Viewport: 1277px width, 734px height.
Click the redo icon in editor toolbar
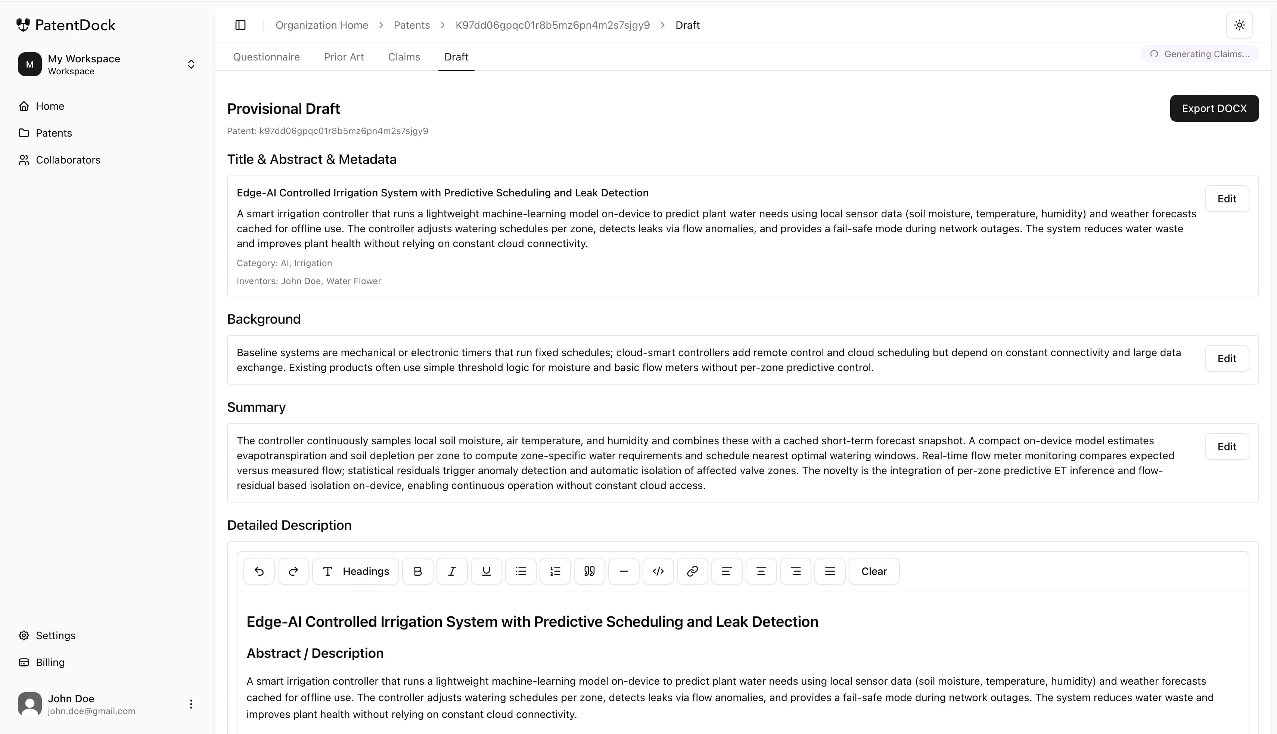tap(293, 571)
